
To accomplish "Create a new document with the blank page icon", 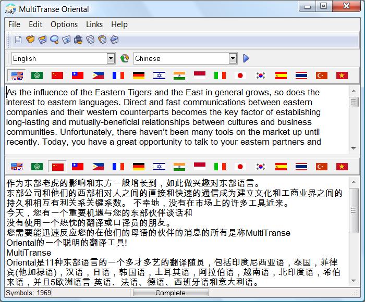I will [18, 40].
